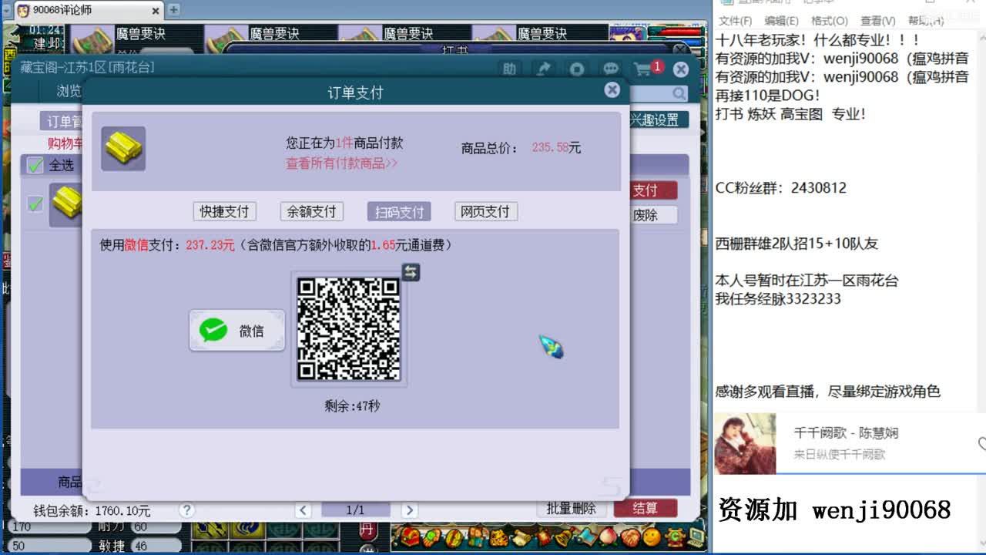Close the 90068评论师 tab
This screenshot has height=555, width=986.
[156, 11]
